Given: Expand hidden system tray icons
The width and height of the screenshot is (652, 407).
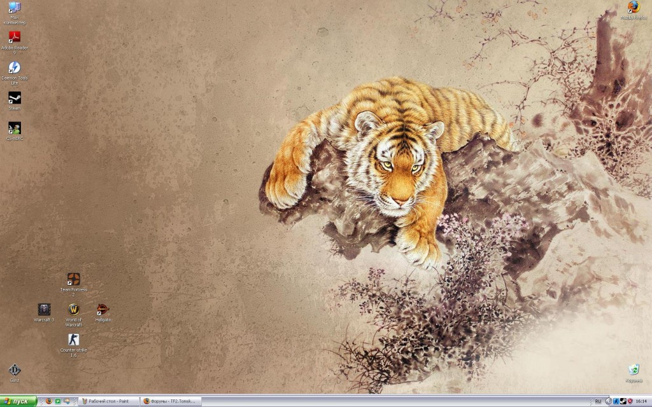Looking at the screenshot, I should coord(609,401).
